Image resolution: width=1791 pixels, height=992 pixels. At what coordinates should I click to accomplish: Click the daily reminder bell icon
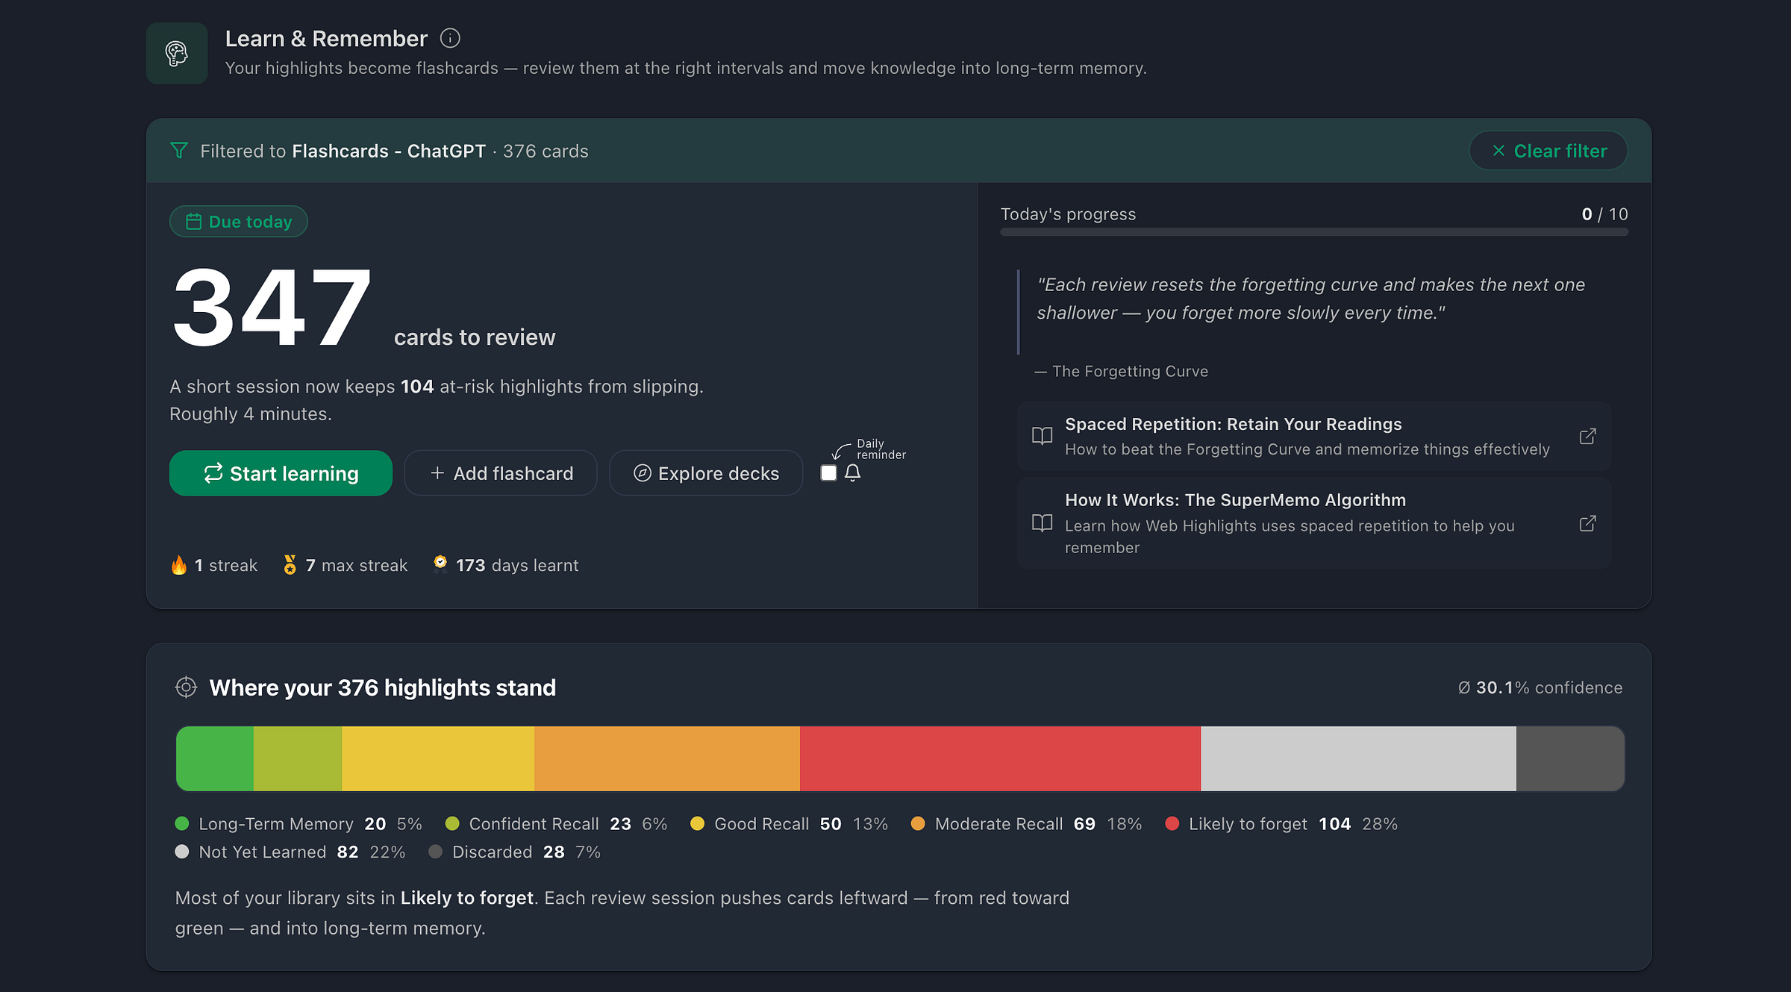click(x=853, y=473)
